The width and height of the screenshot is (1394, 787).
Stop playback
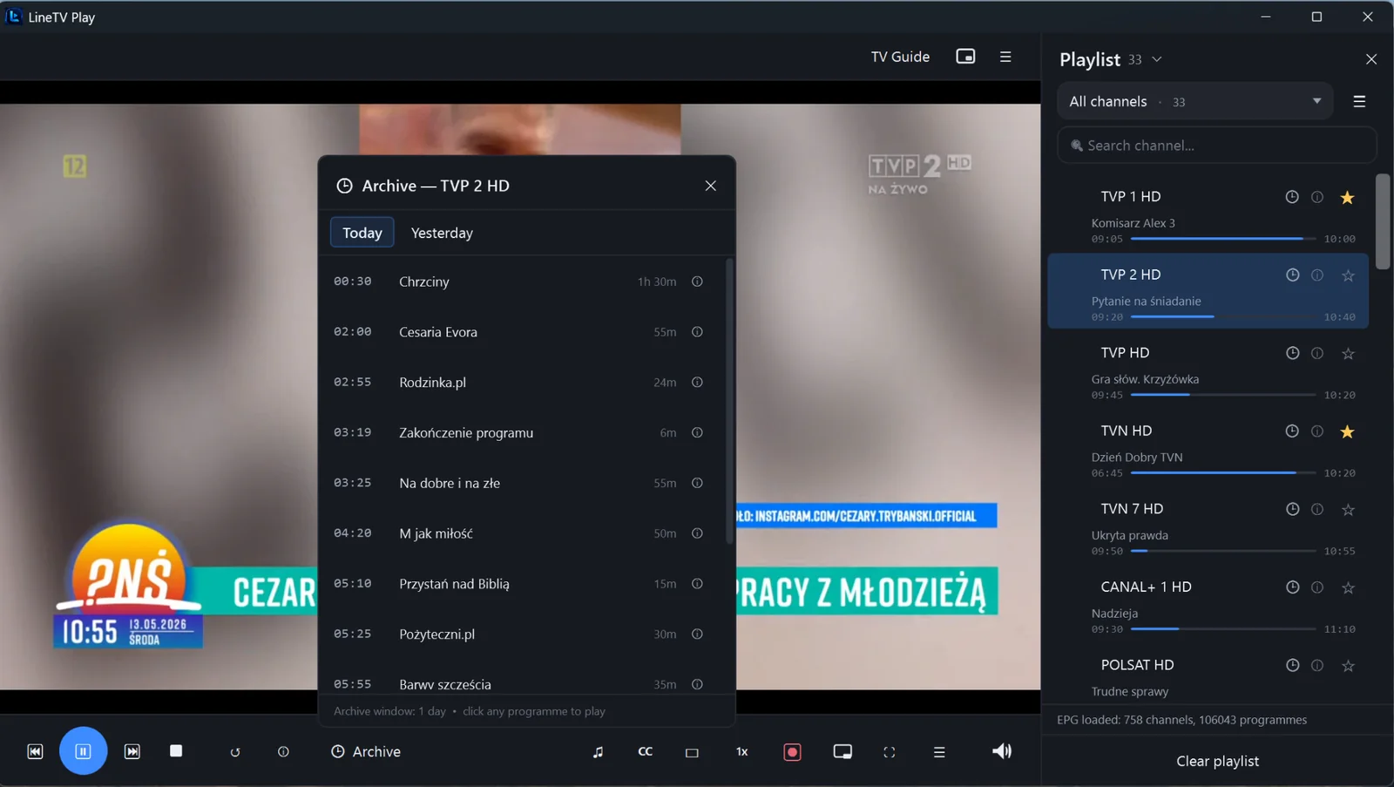tap(176, 750)
